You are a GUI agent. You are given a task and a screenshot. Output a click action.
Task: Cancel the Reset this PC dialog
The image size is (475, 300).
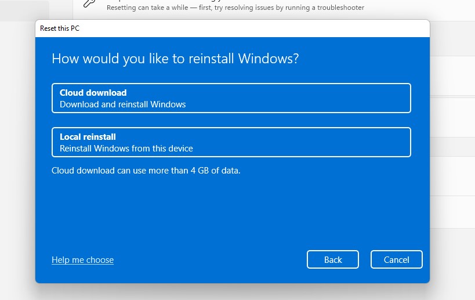click(x=396, y=259)
